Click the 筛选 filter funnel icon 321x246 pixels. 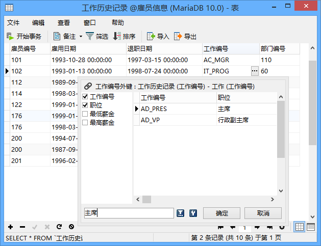pos(90,36)
